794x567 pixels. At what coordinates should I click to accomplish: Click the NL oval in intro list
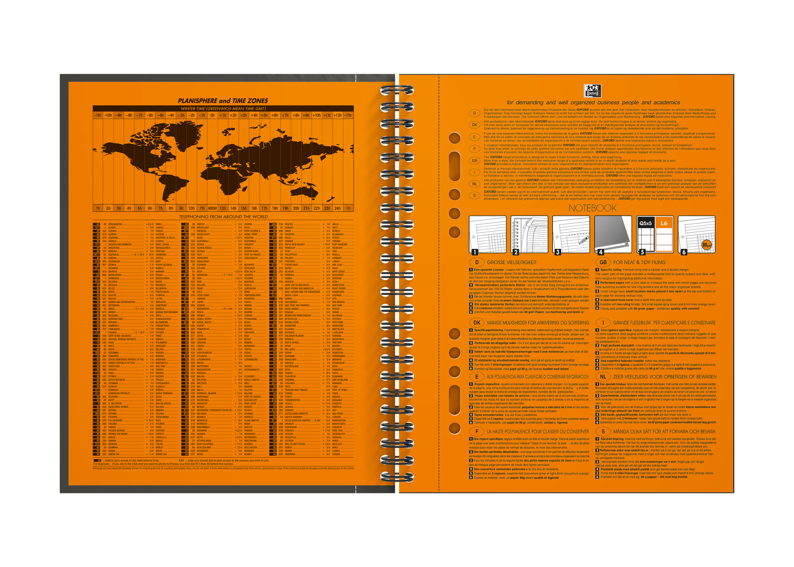(475, 184)
